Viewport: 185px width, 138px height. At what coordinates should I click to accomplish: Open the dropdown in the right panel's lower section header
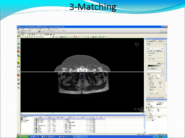(x=158, y=76)
